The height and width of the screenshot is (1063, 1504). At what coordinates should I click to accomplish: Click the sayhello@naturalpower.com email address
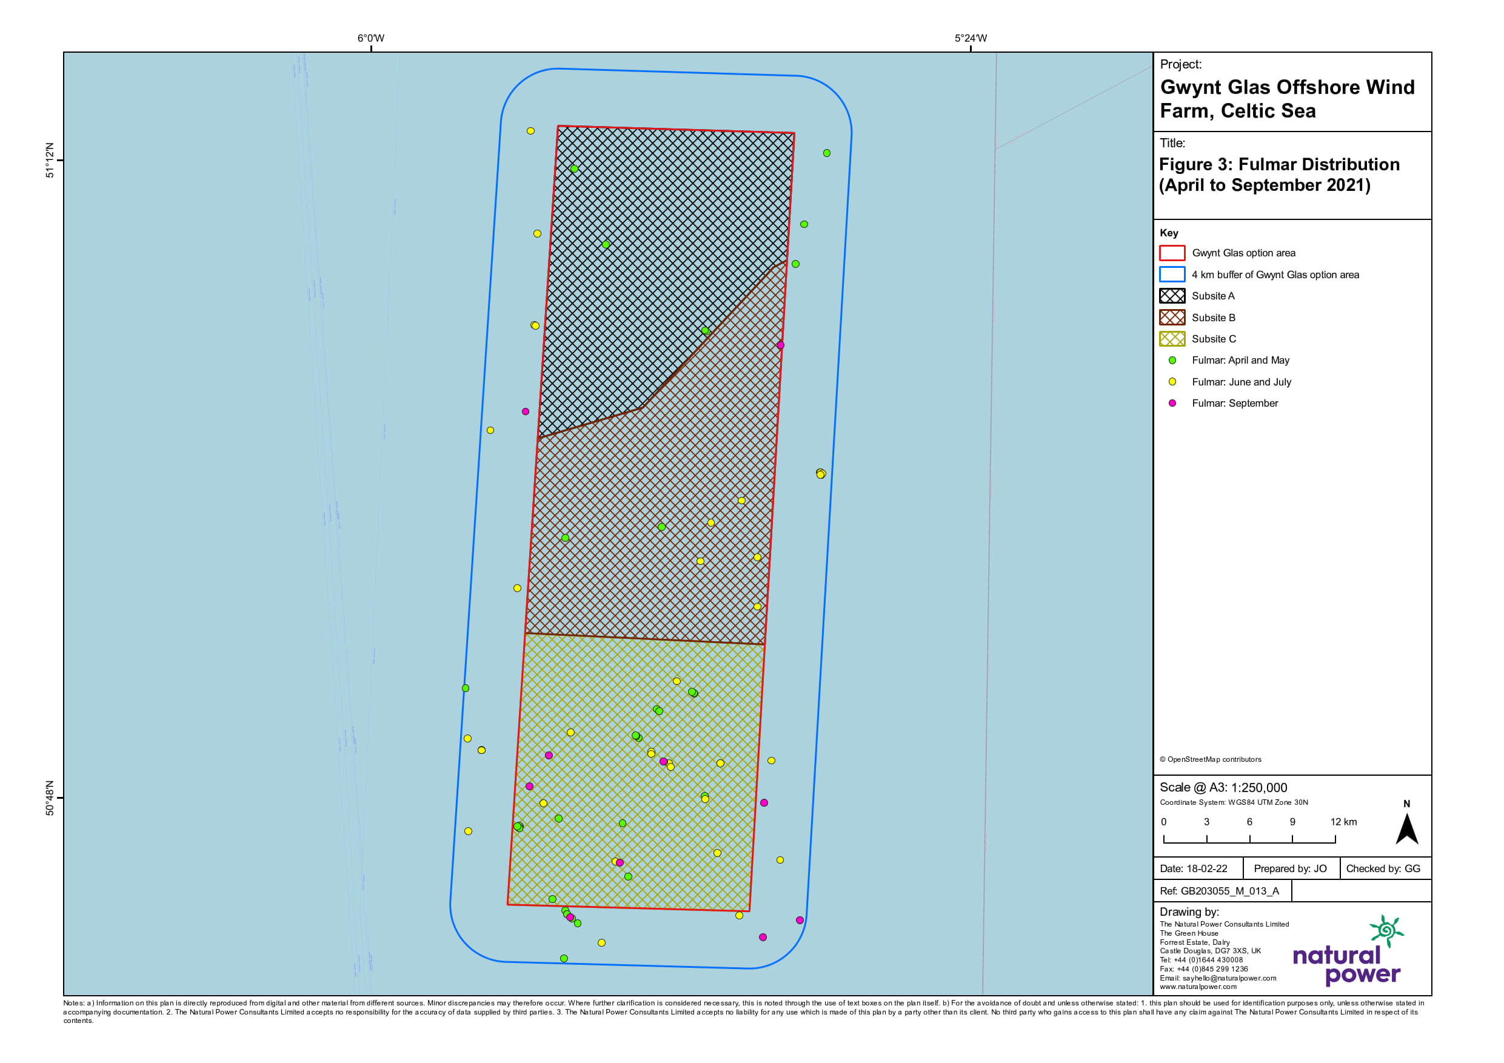pos(1229,978)
